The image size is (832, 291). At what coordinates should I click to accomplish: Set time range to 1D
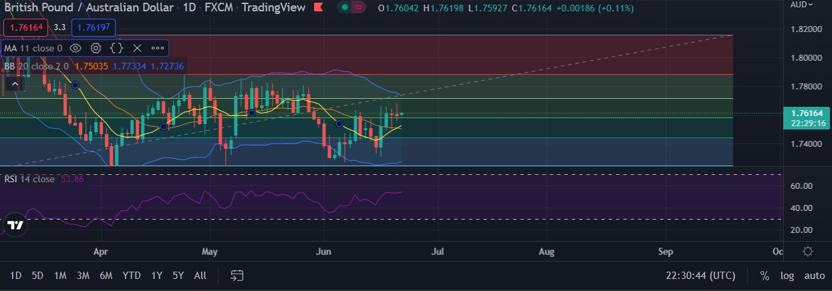coord(15,275)
